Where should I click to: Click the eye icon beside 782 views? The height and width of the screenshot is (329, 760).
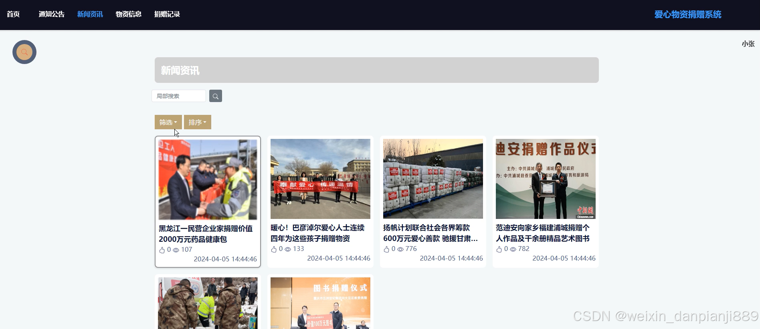[513, 249]
